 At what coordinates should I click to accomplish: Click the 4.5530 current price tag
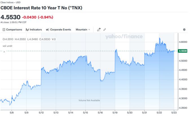tap(183, 51)
